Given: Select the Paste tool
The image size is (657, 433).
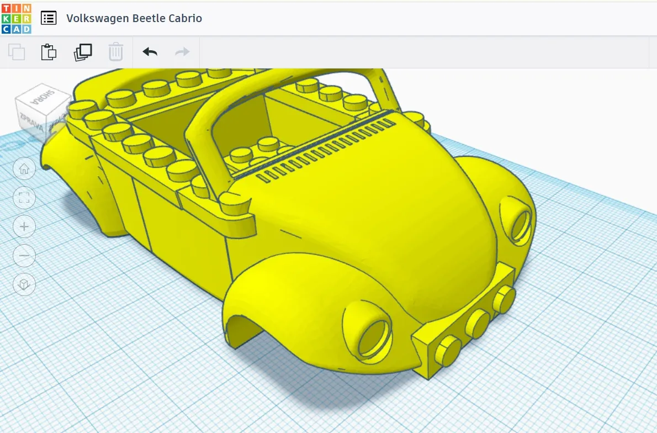Looking at the screenshot, I should tap(49, 51).
